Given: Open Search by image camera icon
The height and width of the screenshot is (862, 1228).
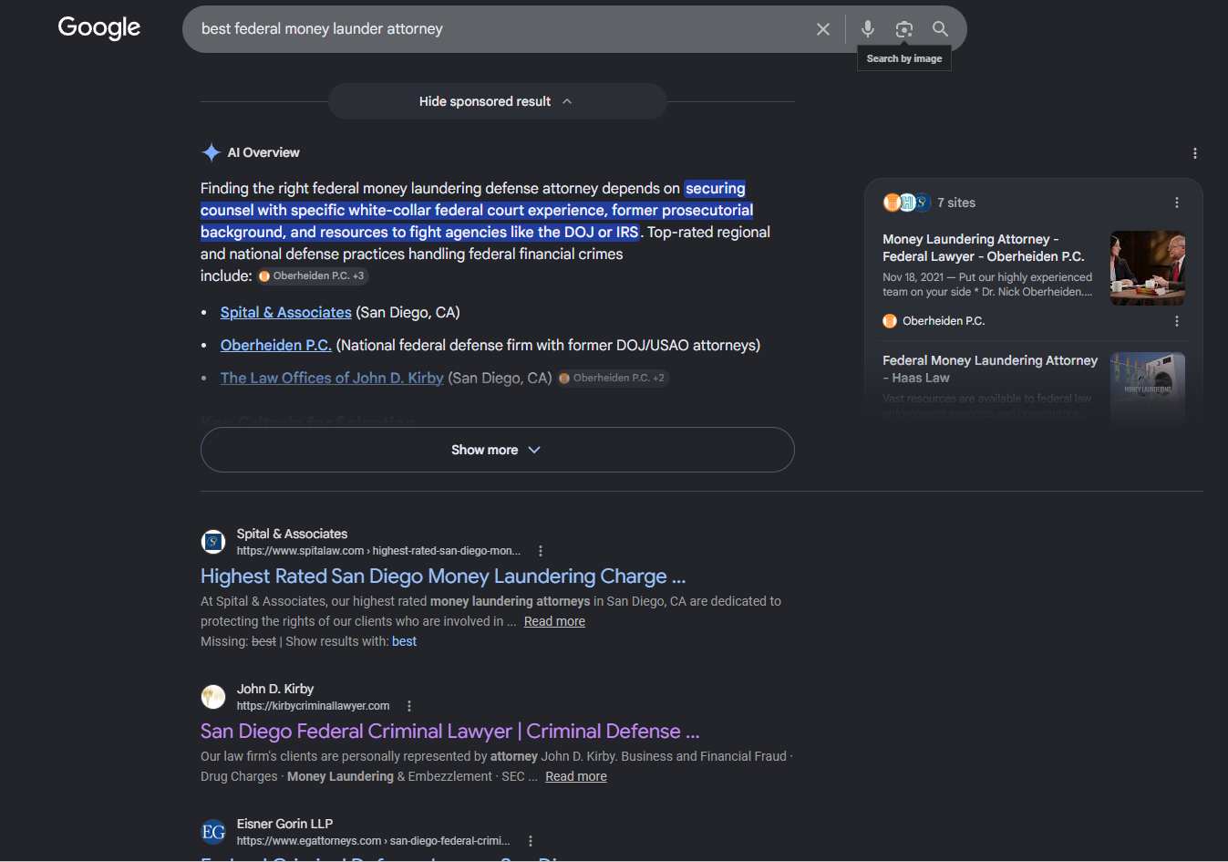Looking at the screenshot, I should (903, 29).
